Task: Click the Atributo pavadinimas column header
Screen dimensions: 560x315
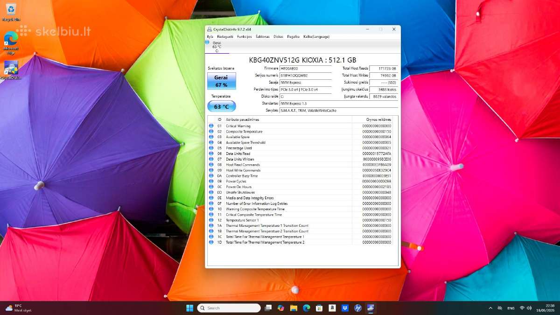Action: pyautogui.click(x=288, y=119)
